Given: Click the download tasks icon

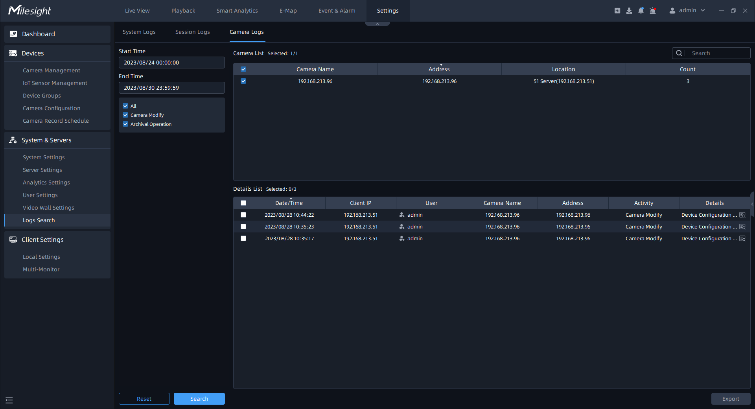Looking at the screenshot, I should 629,11.
